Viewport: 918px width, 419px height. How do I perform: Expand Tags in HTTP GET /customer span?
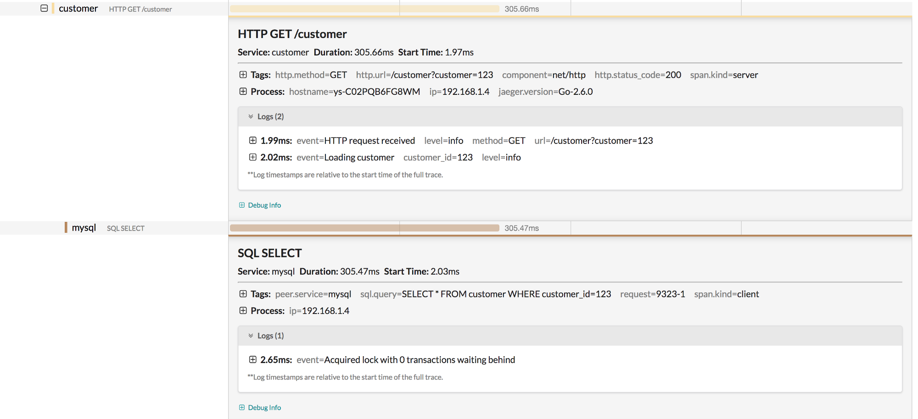click(x=243, y=75)
